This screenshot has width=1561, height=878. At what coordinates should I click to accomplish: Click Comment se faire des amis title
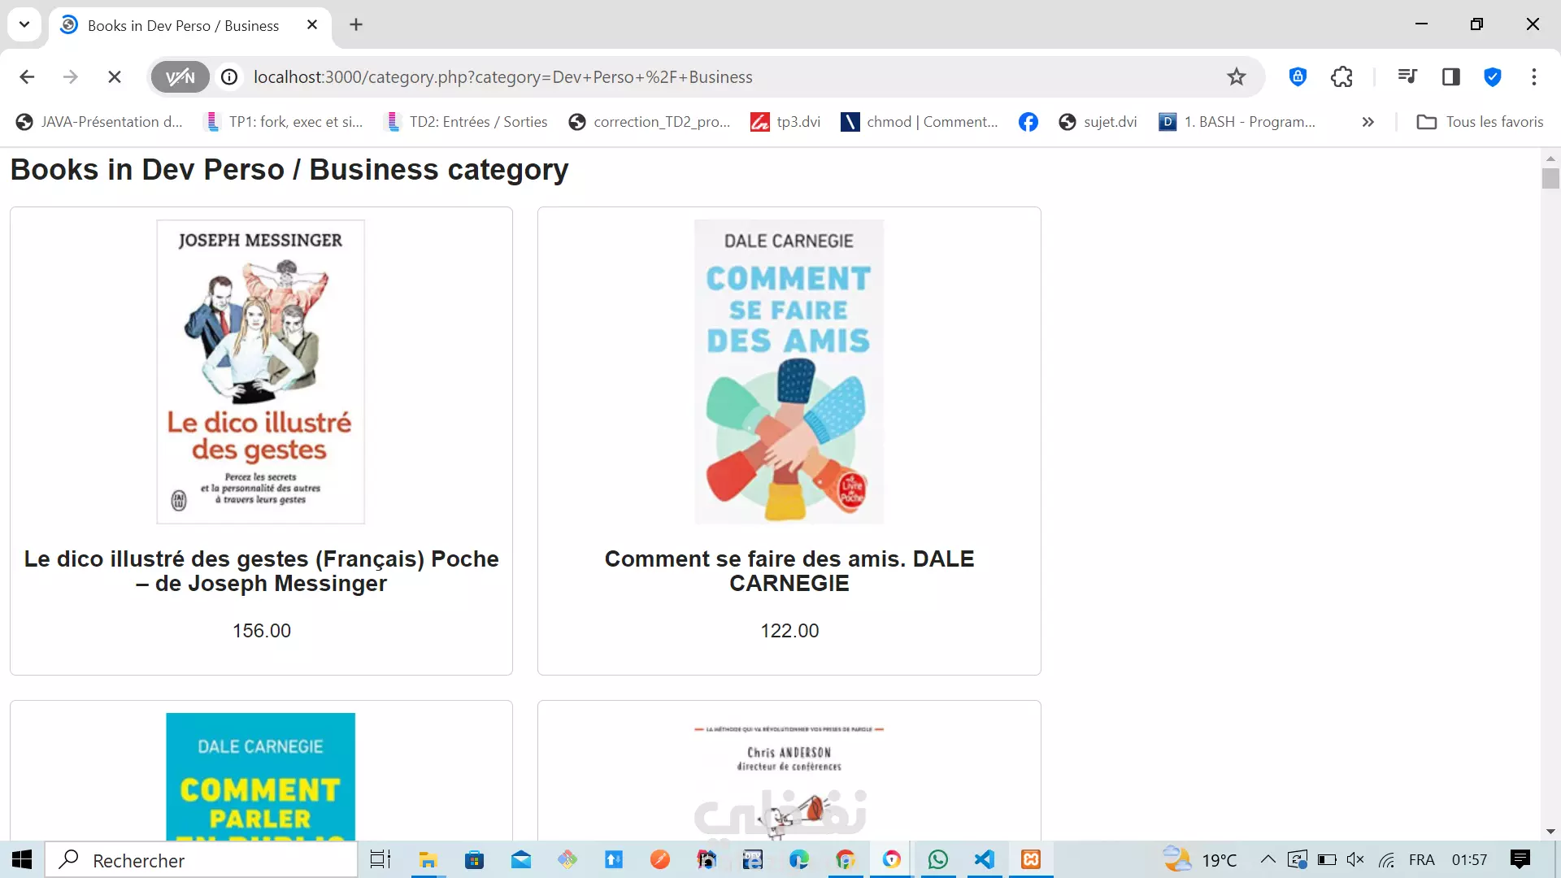pyautogui.click(x=789, y=571)
